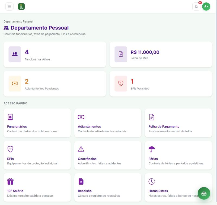Click the Folha do Mês document icon
This screenshot has width=217, height=205.
[x=121, y=54]
